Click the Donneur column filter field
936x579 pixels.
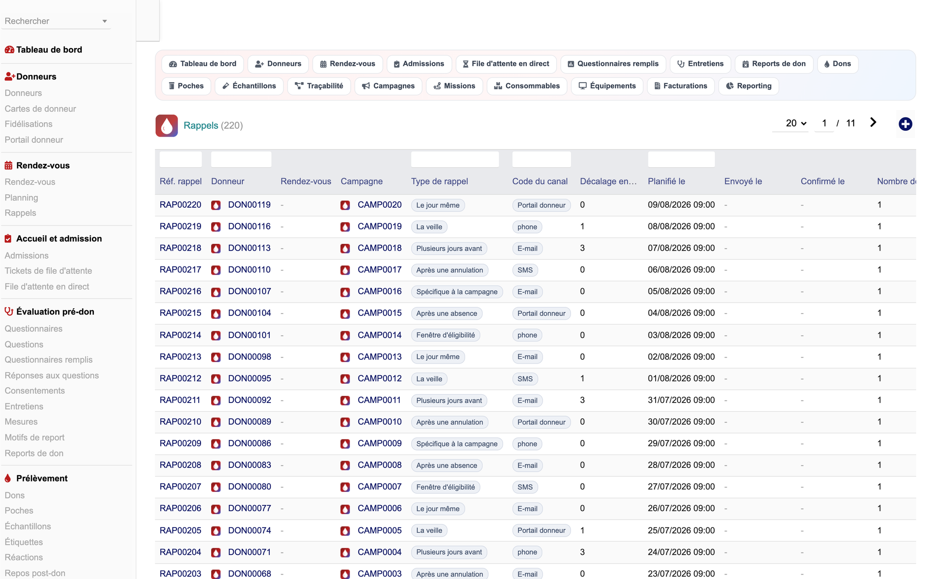coord(241,159)
